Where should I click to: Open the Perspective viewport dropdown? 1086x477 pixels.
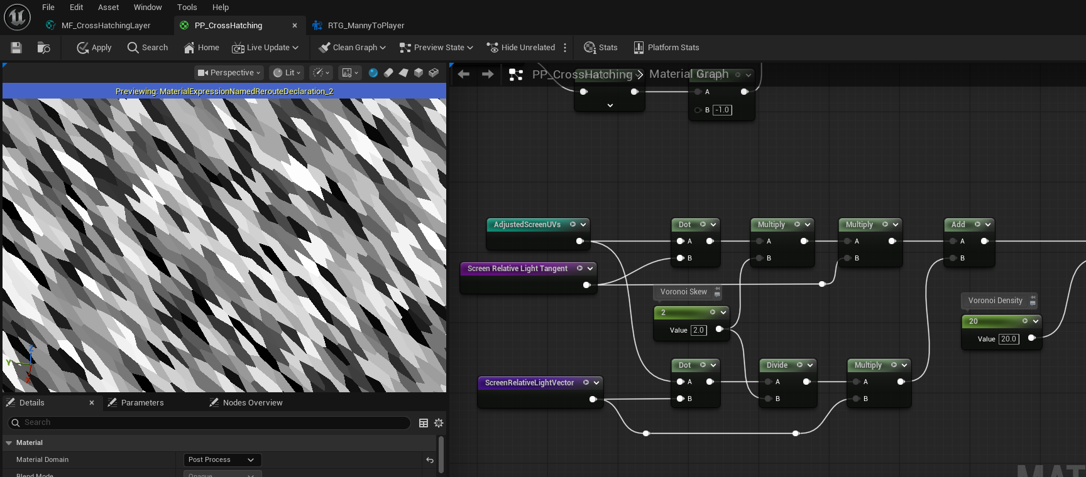point(229,73)
